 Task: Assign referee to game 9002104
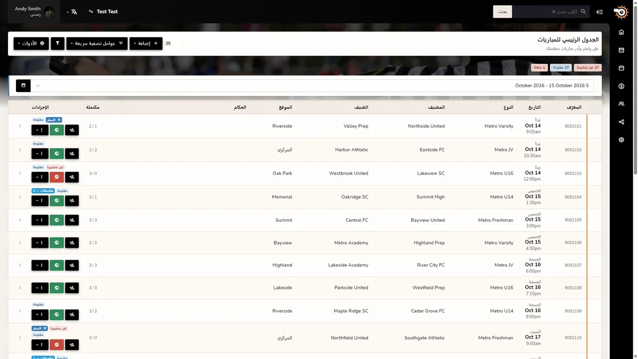72,201
